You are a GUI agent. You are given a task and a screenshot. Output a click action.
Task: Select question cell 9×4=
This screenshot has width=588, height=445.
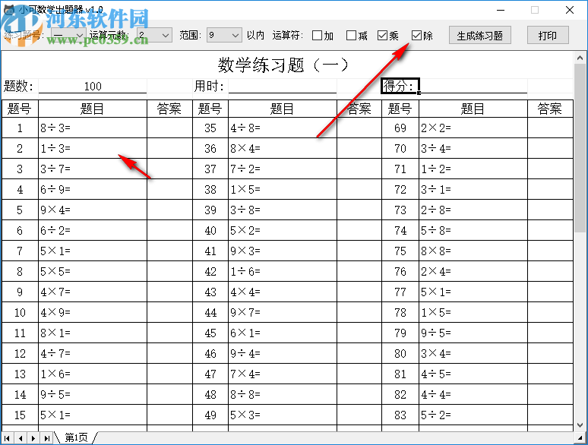point(93,210)
